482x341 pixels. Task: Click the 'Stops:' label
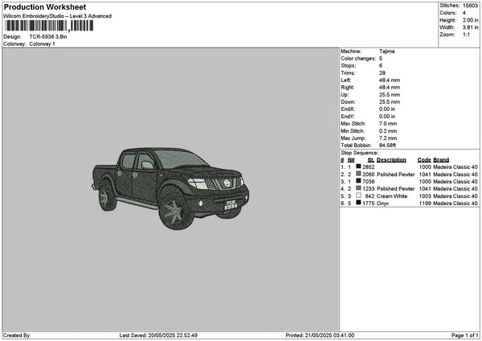click(349, 66)
